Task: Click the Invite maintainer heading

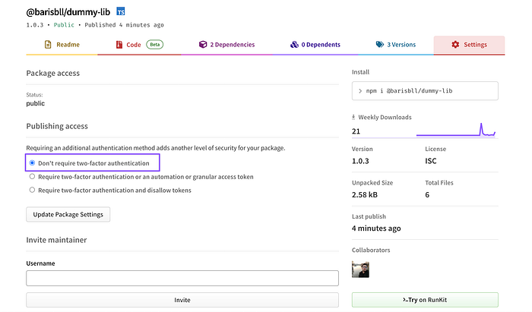Action: tap(56, 240)
